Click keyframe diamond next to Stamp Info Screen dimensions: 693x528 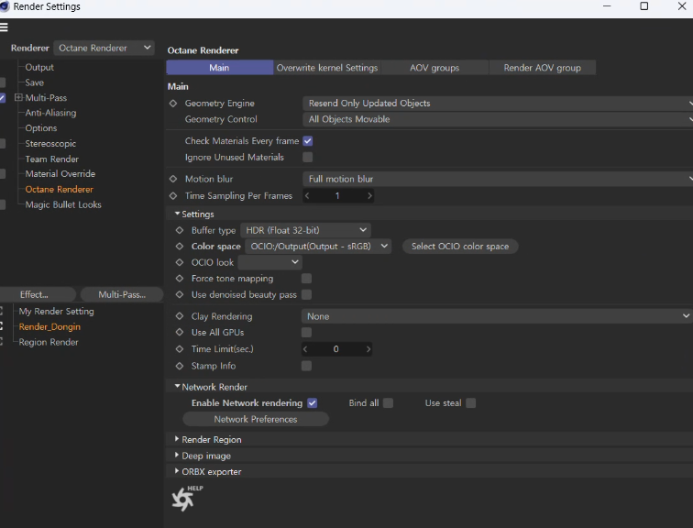180,366
